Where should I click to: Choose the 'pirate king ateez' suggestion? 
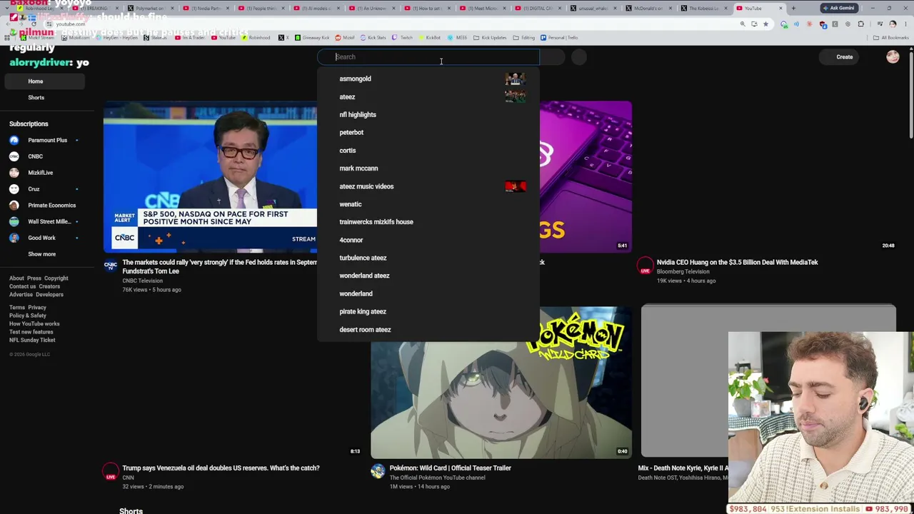click(x=428, y=311)
